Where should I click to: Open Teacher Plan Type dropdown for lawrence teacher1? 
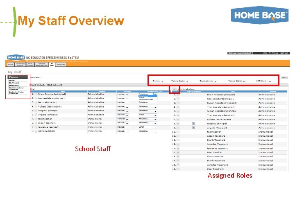147,127
